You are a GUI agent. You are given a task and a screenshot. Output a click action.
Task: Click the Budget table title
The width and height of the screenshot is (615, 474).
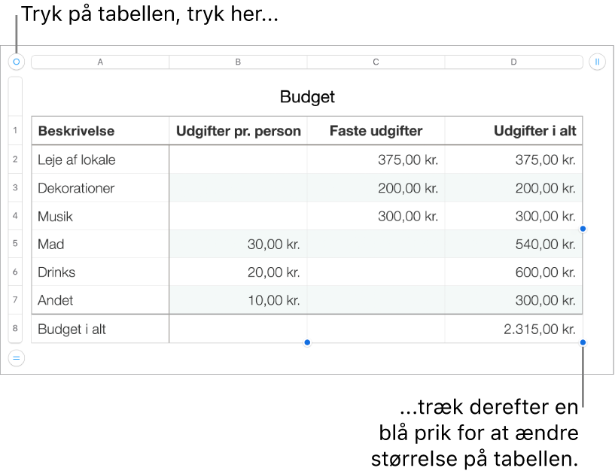pyautogui.click(x=307, y=96)
